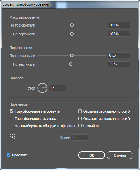This screenshot has height=170, width=140.
Task: Enable the Случайно checkbox
Action: tap(80, 126)
